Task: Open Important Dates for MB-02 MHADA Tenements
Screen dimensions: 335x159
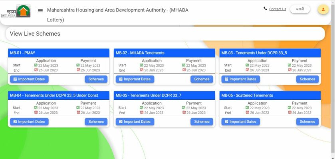Action: click(135, 79)
